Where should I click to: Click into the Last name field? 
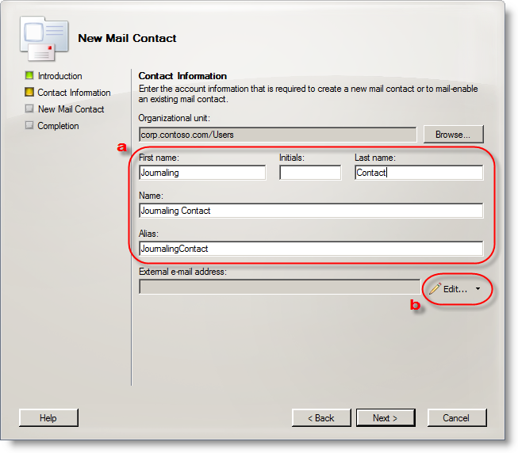click(x=419, y=173)
